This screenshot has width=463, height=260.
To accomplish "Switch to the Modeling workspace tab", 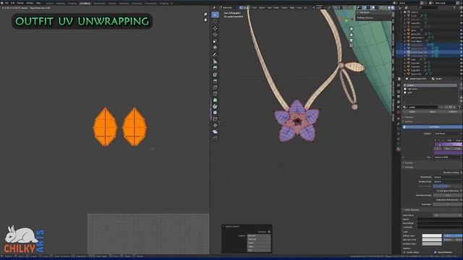I will (60, 3).
